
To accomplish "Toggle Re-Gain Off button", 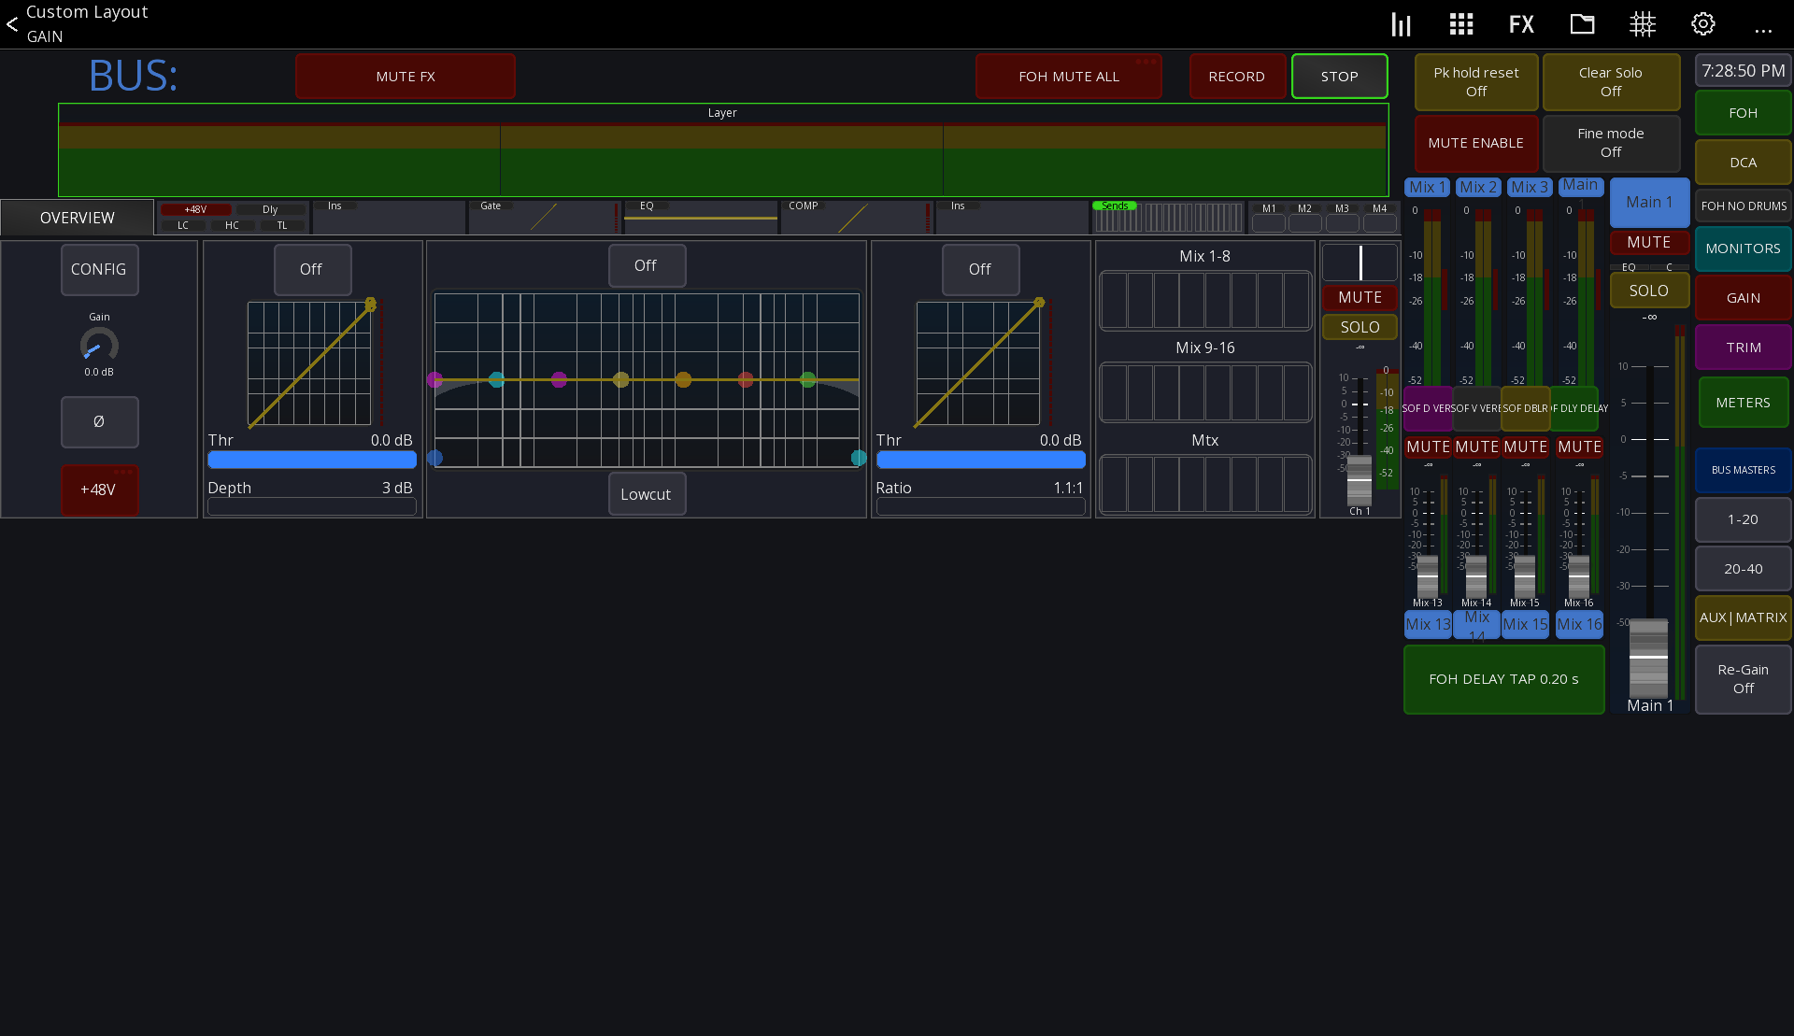I will 1744,679.
